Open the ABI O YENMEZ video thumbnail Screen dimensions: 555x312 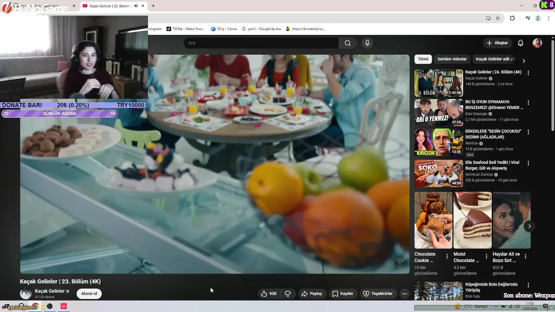438,112
